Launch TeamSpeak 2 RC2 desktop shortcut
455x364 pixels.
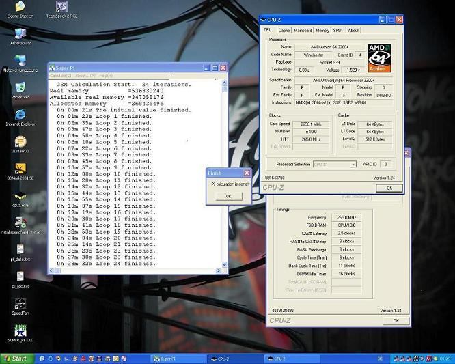coord(61,10)
